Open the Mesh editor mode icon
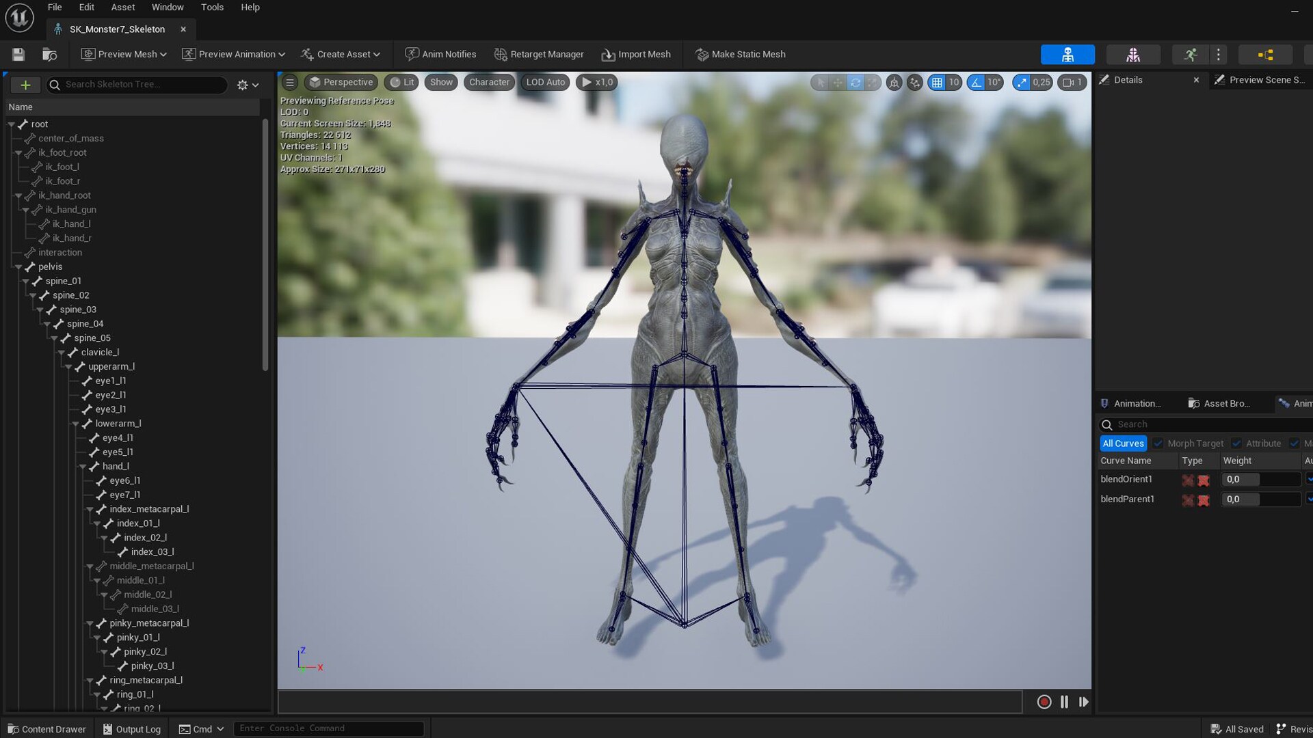The width and height of the screenshot is (1313, 738). (x=1133, y=55)
